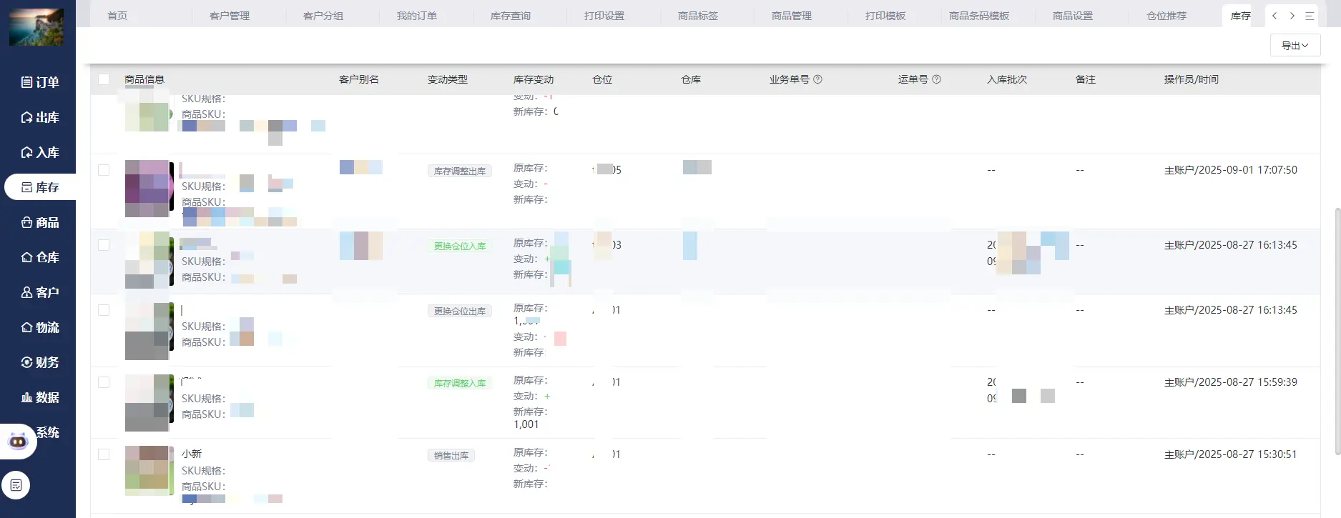
Task: Open the 出库 sidebar section
Action: point(40,117)
